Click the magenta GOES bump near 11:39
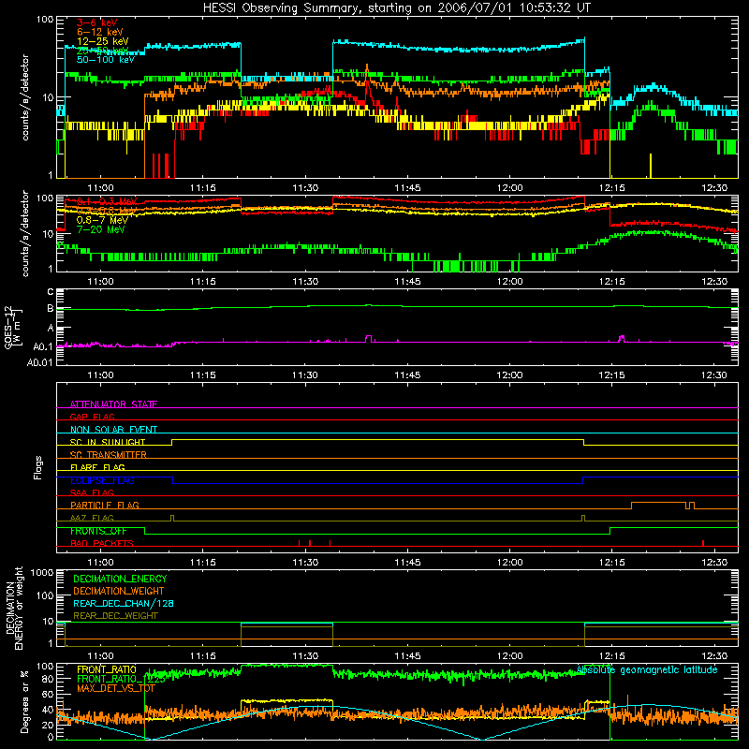 pyautogui.click(x=368, y=338)
